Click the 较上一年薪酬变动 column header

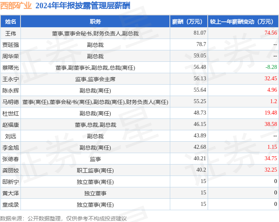click(x=243, y=22)
